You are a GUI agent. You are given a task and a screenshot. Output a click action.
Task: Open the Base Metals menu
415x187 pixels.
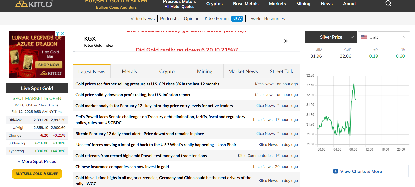pyautogui.click(x=246, y=4)
